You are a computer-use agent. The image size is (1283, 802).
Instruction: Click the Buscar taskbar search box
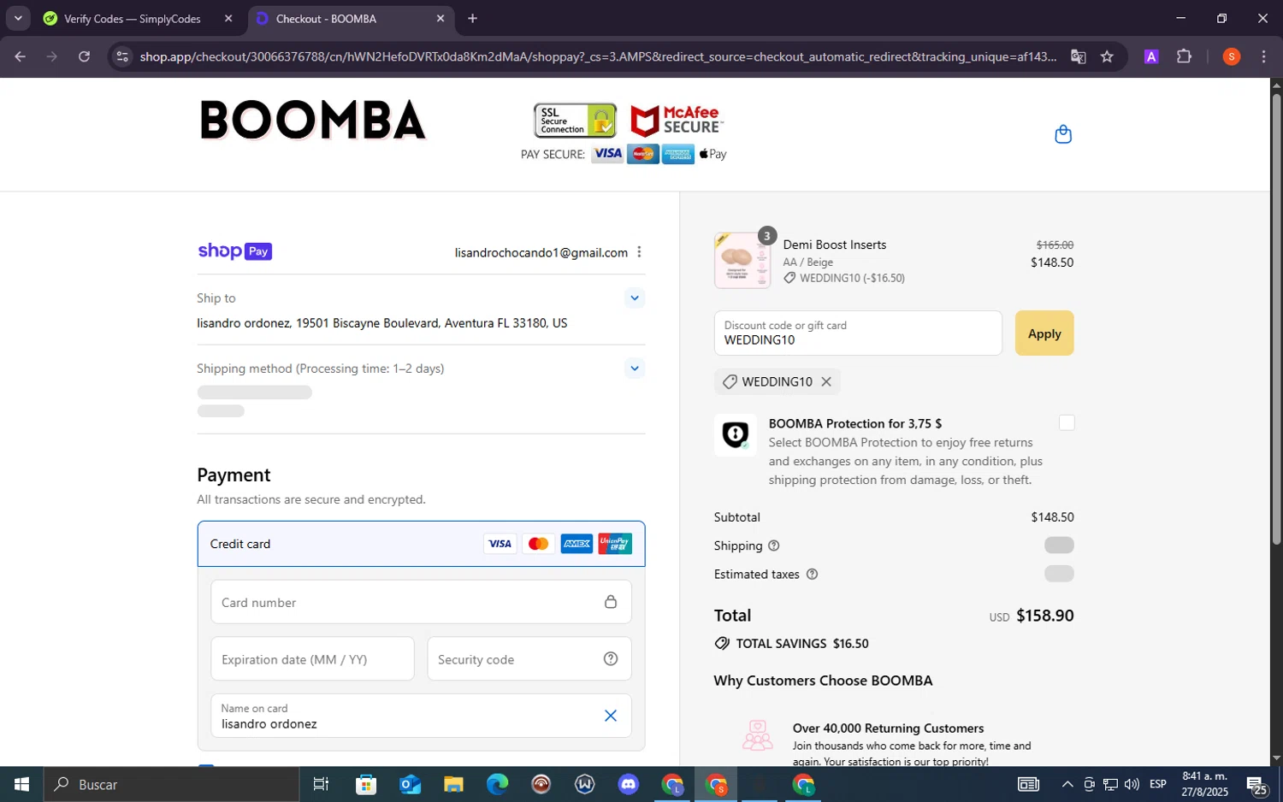171,784
